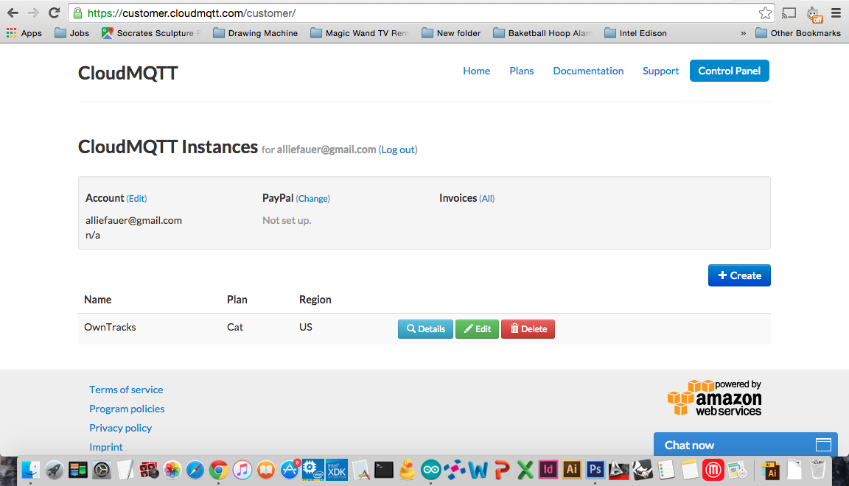The width and height of the screenshot is (849, 486).
Task: Open the Jobs bookmarks folder
Action: (72, 33)
